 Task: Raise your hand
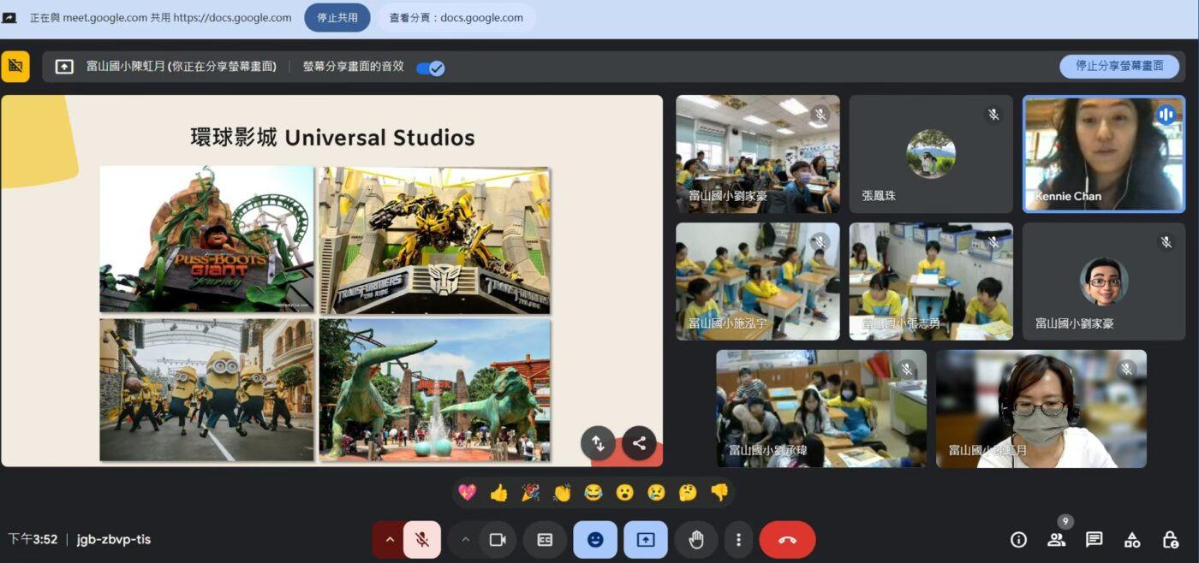point(696,540)
